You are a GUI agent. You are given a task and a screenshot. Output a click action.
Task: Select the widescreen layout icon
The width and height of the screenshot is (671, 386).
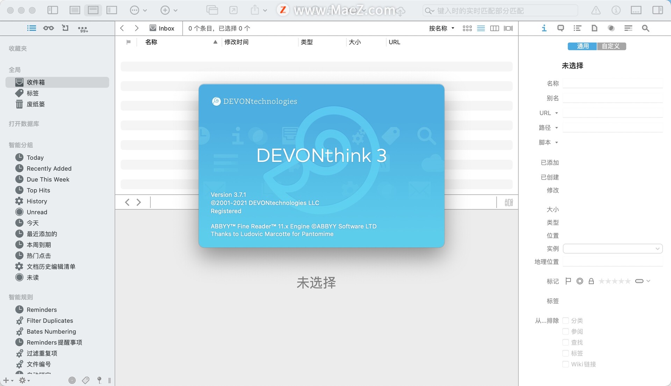(x=111, y=10)
